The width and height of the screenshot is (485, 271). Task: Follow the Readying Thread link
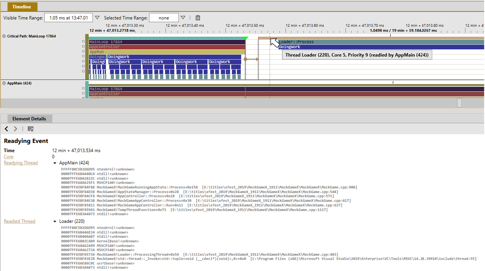[x=21, y=163]
